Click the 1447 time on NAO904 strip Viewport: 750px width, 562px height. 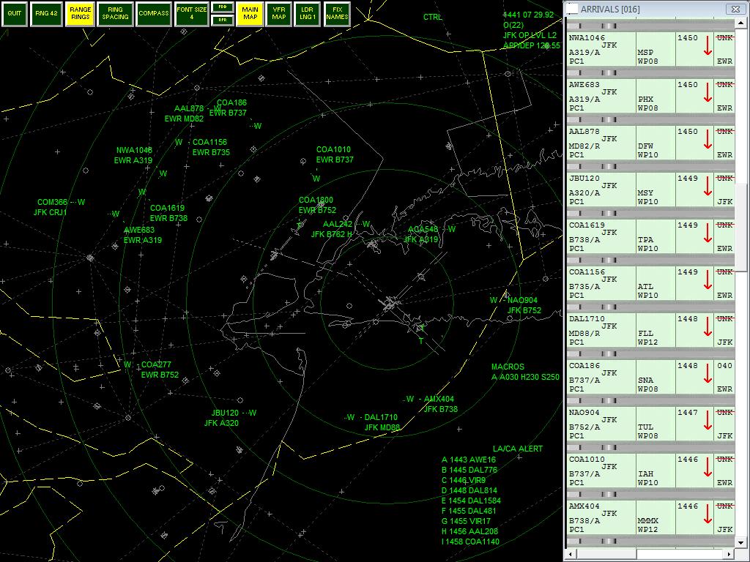[687, 413]
